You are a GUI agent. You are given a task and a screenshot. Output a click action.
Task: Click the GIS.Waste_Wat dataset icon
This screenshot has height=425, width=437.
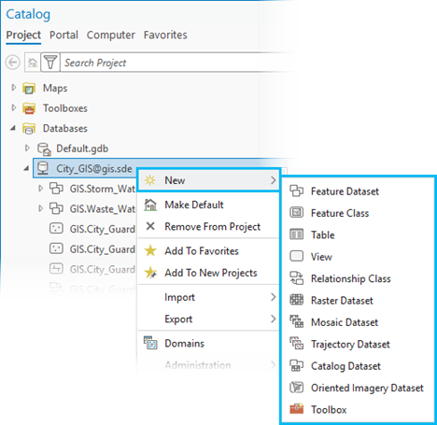pyautogui.click(x=56, y=208)
